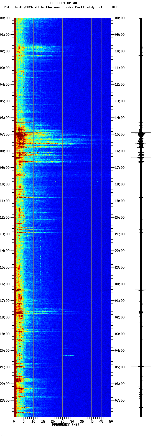Click the 'FREQUENCY (HZ)' axis label

[x=66, y=425]
